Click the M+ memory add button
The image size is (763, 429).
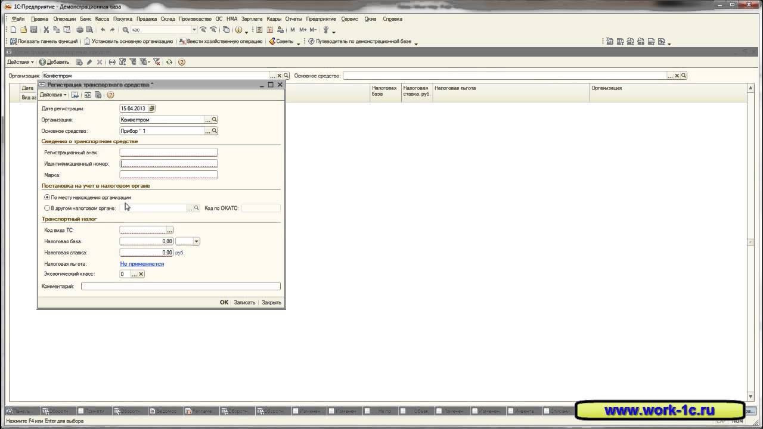(303, 30)
